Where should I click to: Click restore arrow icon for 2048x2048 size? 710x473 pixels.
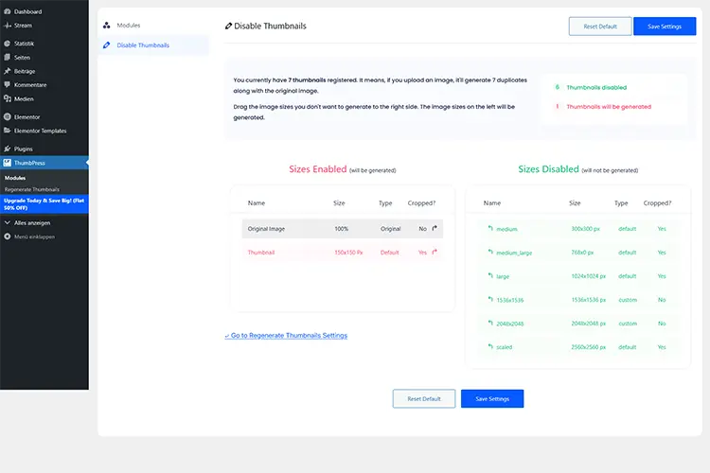pos(490,323)
